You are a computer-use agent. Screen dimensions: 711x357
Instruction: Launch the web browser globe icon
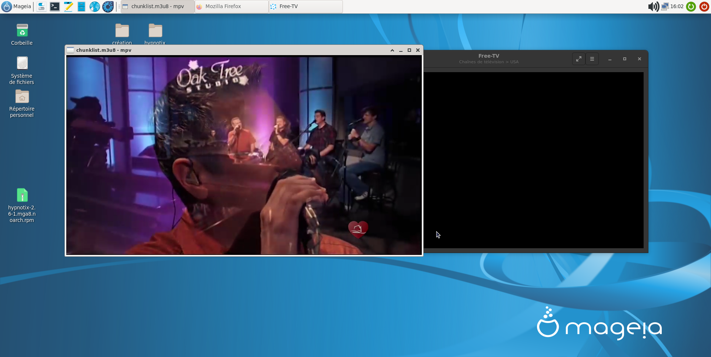pos(95,6)
